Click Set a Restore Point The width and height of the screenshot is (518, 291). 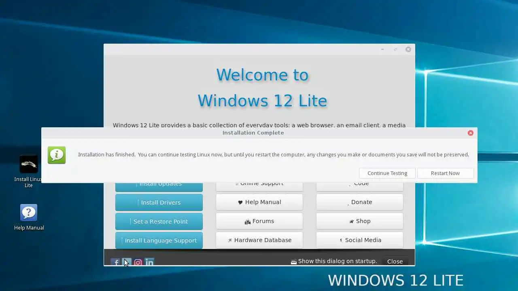pyautogui.click(x=159, y=221)
